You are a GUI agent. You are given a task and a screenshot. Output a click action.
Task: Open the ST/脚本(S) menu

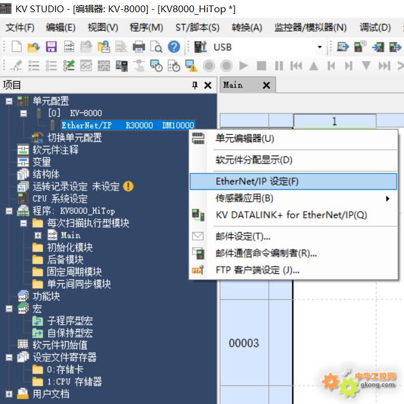(x=197, y=27)
